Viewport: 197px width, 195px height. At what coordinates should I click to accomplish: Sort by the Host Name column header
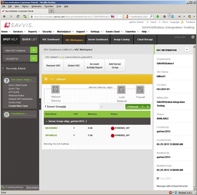pos(51,114)
